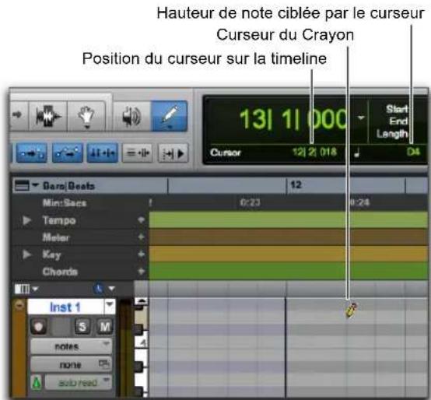Add a chord symbol with plus button

pyautogui.click(x=141, y=272)
